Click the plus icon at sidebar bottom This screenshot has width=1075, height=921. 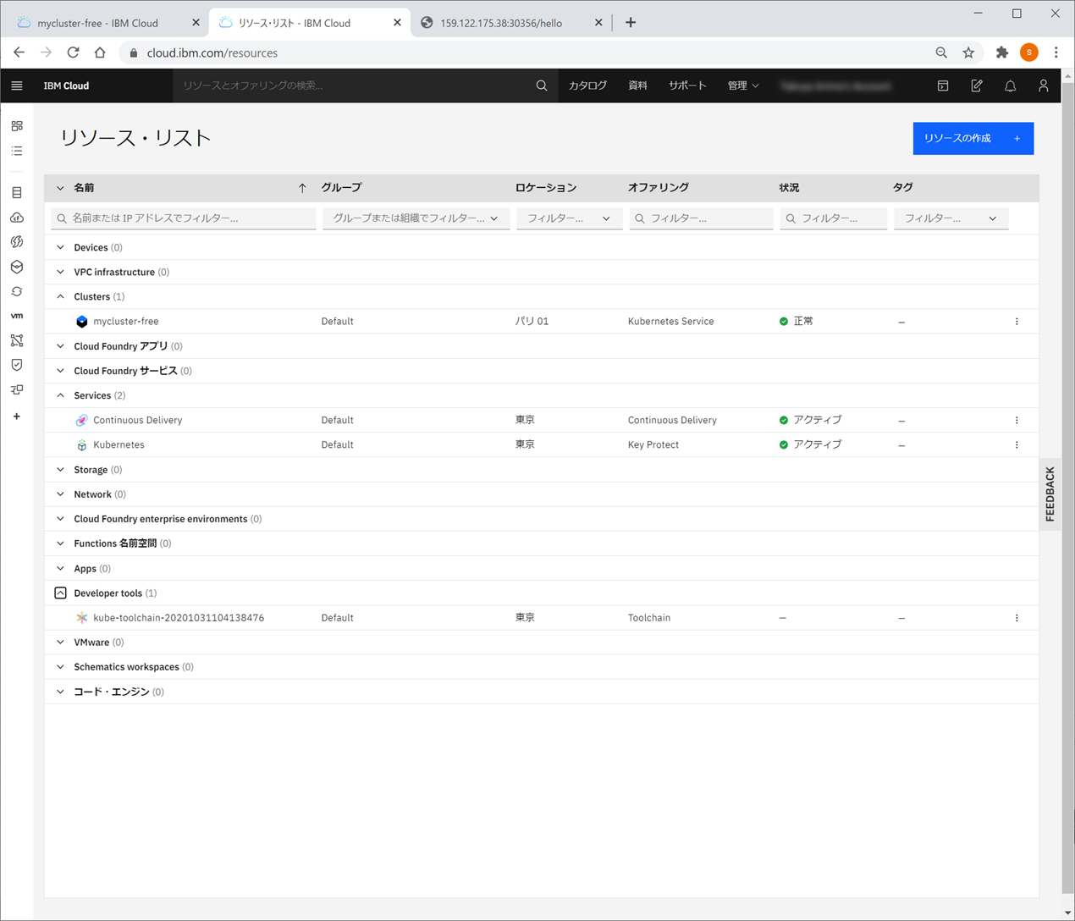(17, 416)
